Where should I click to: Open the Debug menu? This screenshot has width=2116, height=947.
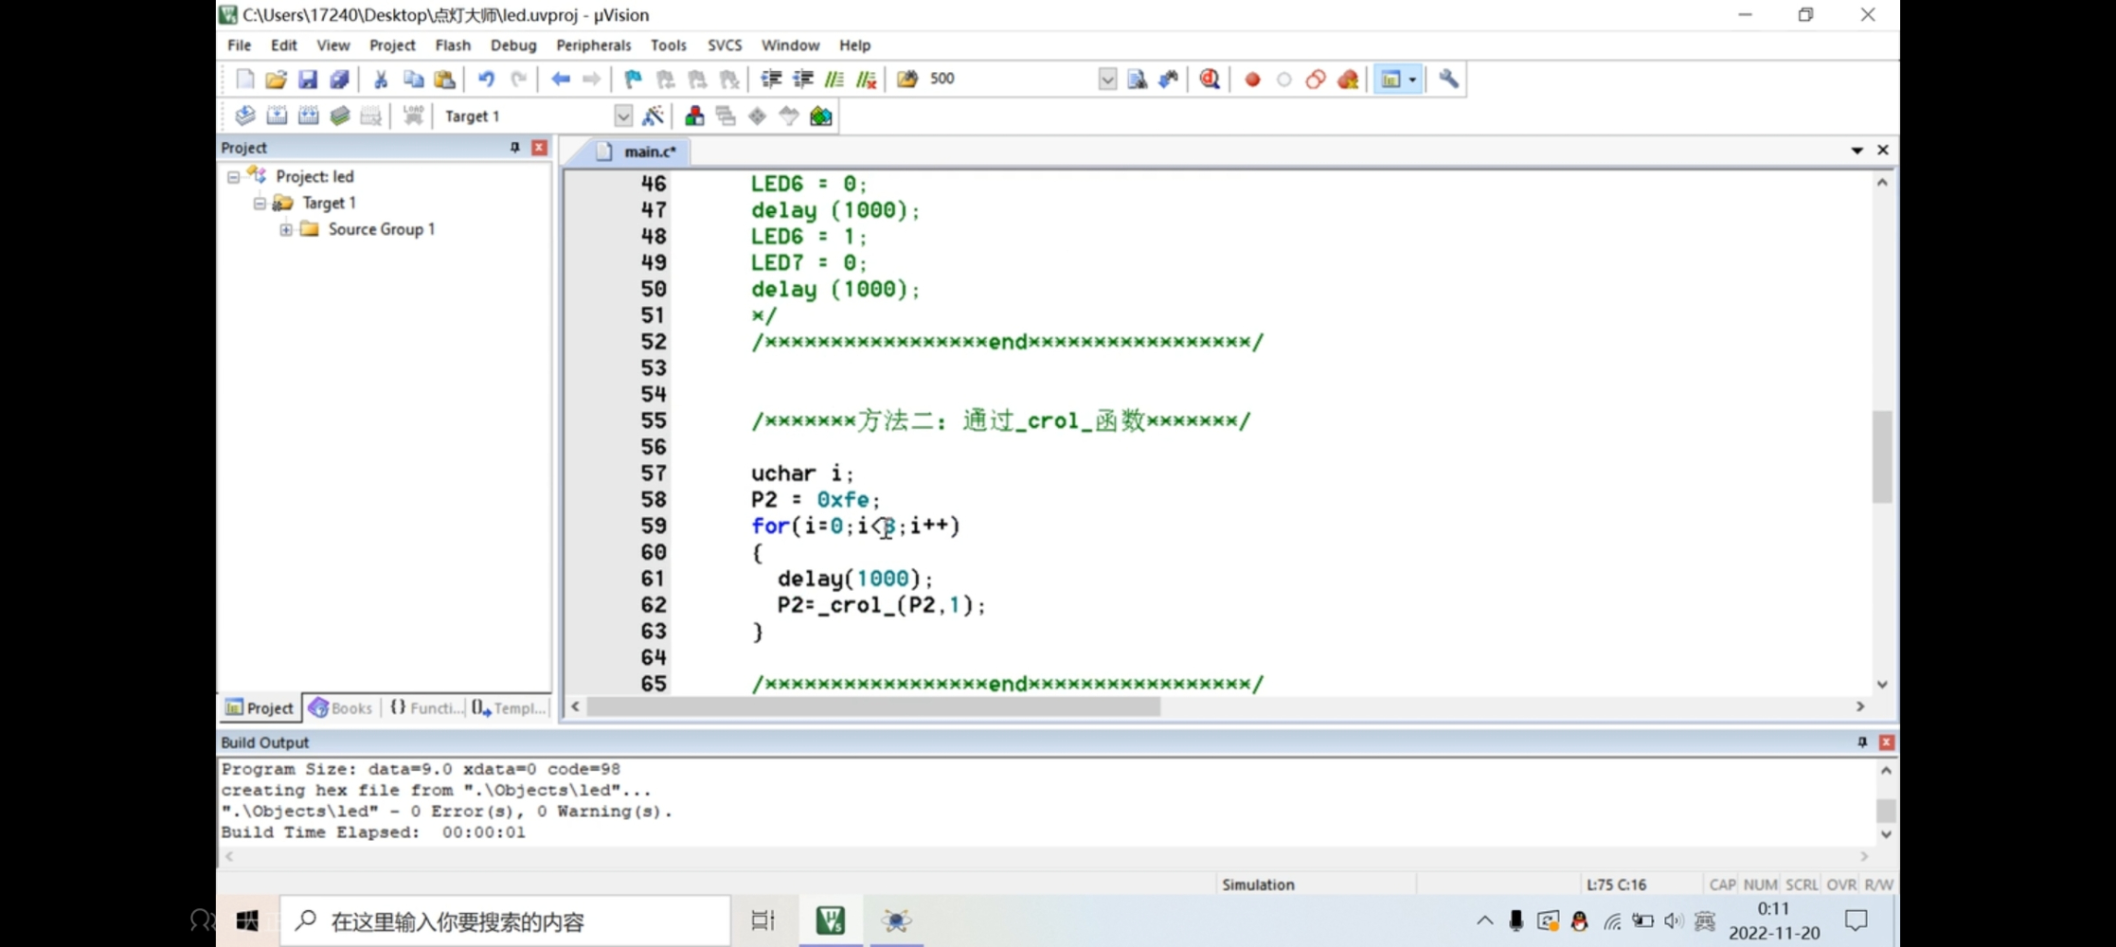pyautogui.click(x=513, y=45)
